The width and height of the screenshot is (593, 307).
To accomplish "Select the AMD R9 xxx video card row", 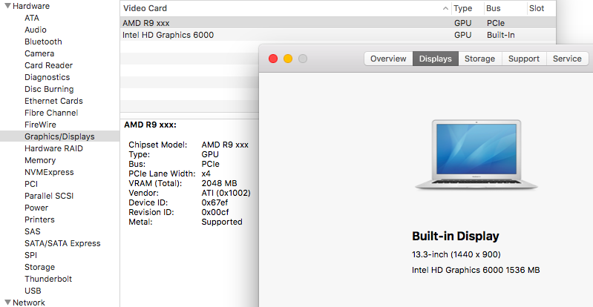I will click(x=338, y=23).
